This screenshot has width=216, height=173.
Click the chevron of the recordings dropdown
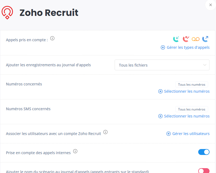205,65
